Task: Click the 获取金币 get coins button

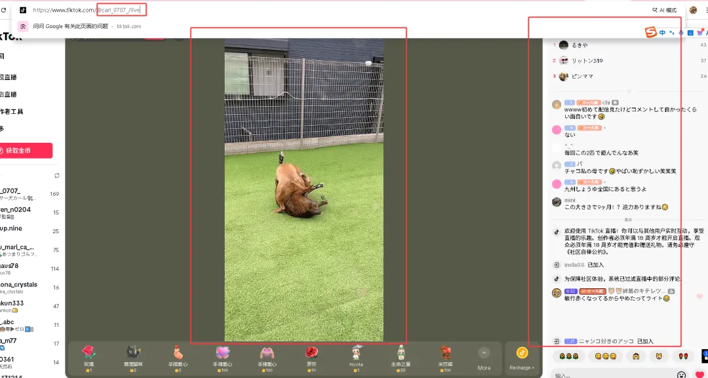Action: point(26,151)
